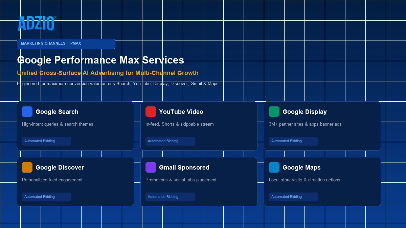The height and width of the screenshot is (228, 406).
Task: Click the Google Performance Max Services heading
Action: point(100,60)
